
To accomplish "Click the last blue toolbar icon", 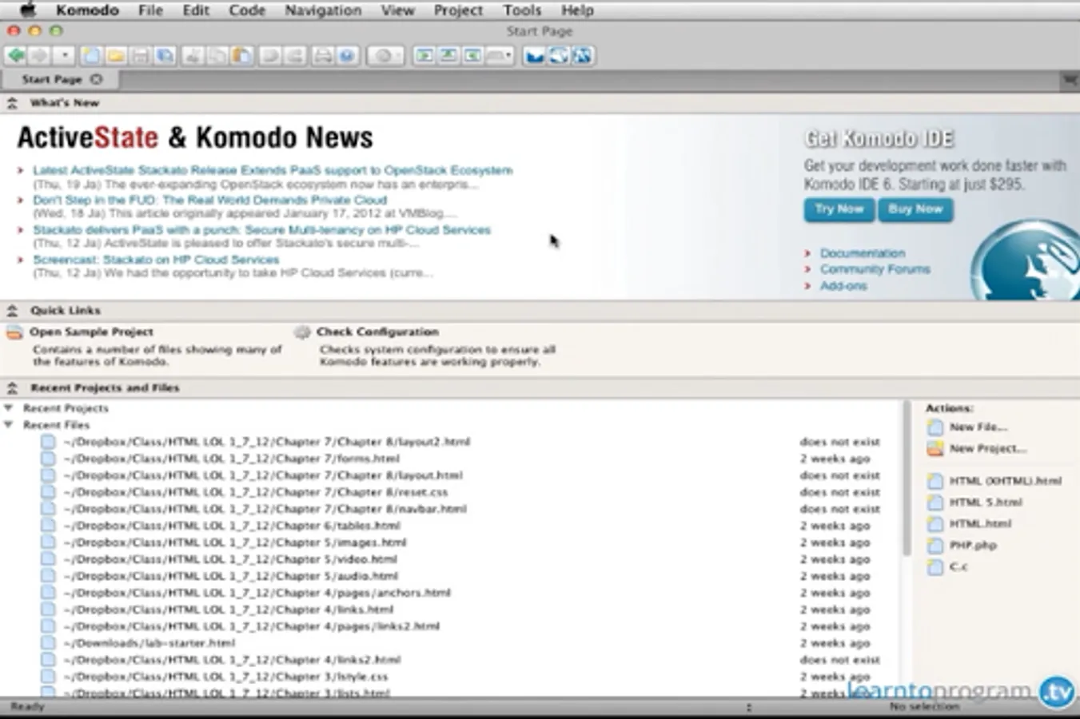I will tap(582, 55).
